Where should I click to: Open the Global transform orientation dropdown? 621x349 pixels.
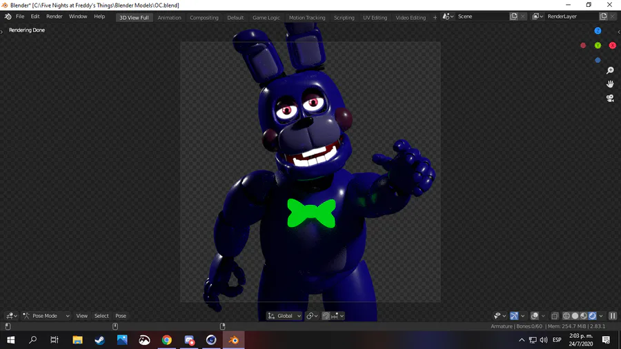tap(284, 316)
